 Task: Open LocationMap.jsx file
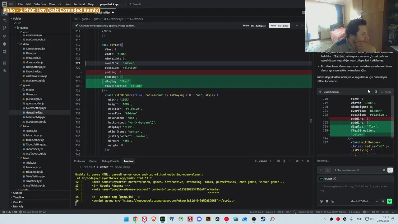[35, 117]
